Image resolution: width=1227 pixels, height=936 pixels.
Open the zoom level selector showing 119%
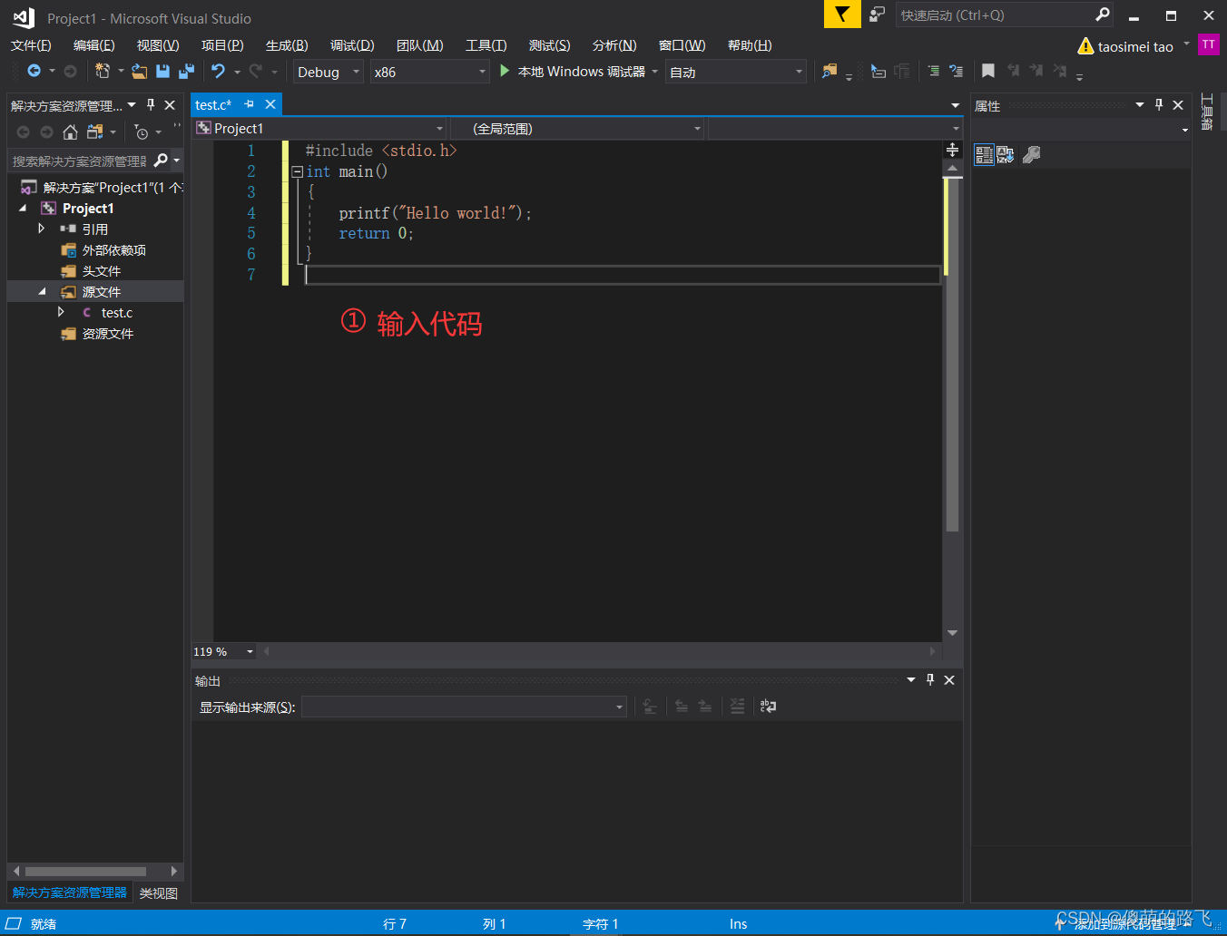pyautogui.click(x=222, y=651)
